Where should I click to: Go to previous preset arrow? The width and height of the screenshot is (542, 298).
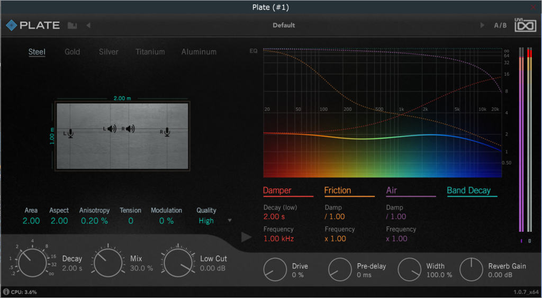click(x=88, y=25)
